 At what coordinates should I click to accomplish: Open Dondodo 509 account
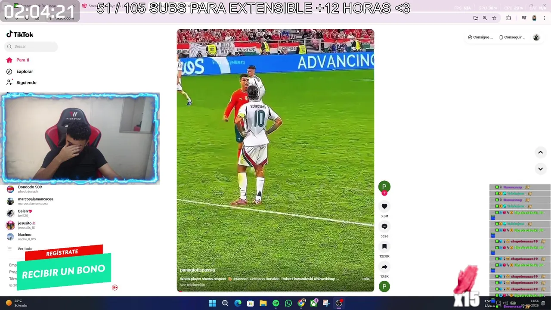(x=29, y=189)
